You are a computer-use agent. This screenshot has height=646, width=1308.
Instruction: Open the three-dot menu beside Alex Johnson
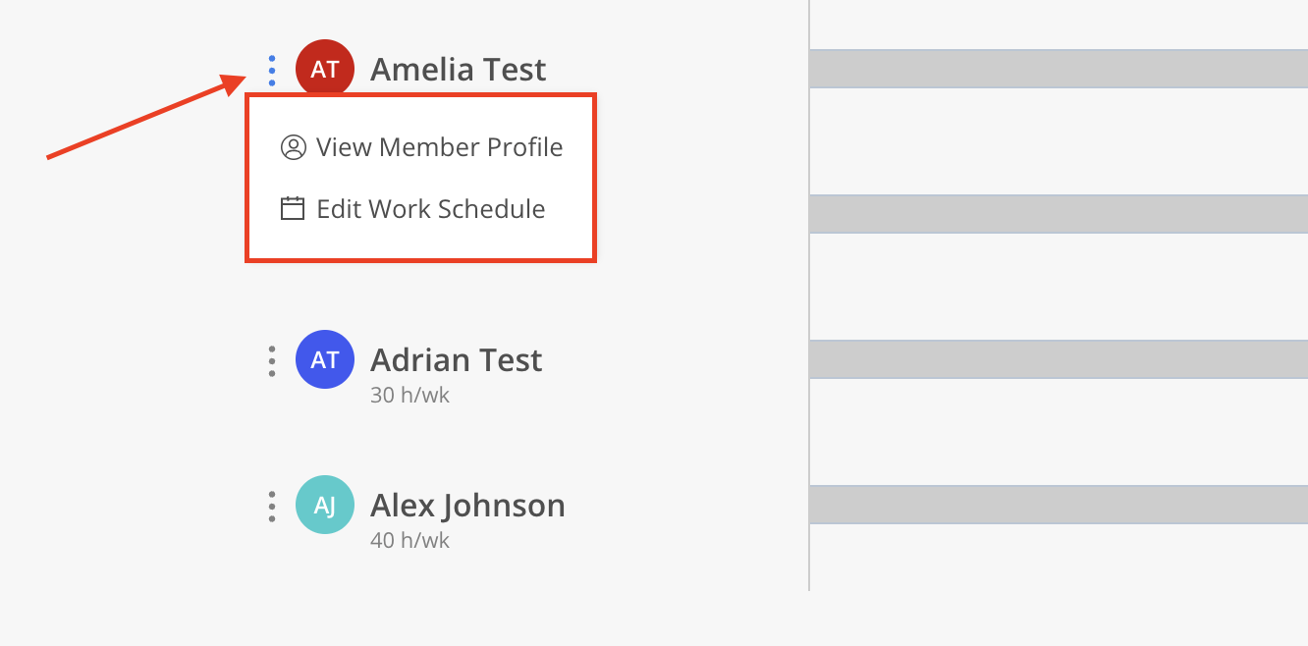pos(272,506)
